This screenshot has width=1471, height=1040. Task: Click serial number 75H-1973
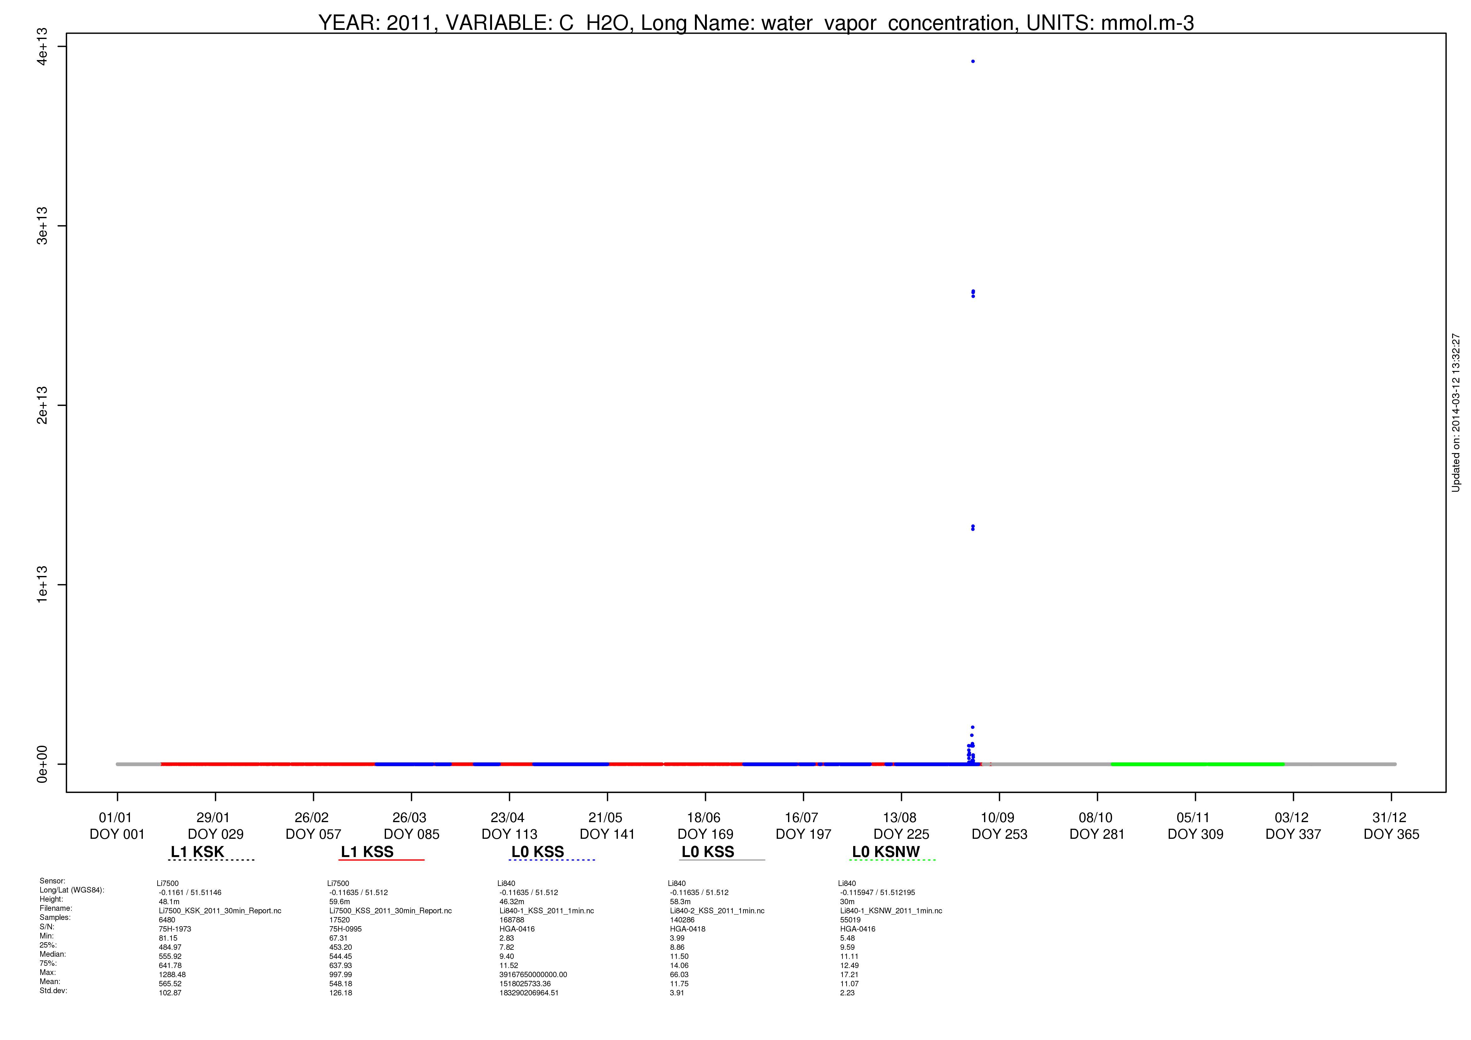175,929
